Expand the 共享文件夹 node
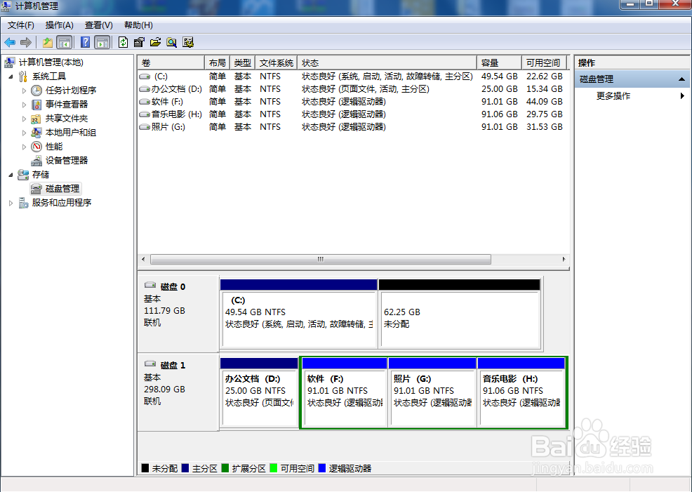 tap(25, 119)
